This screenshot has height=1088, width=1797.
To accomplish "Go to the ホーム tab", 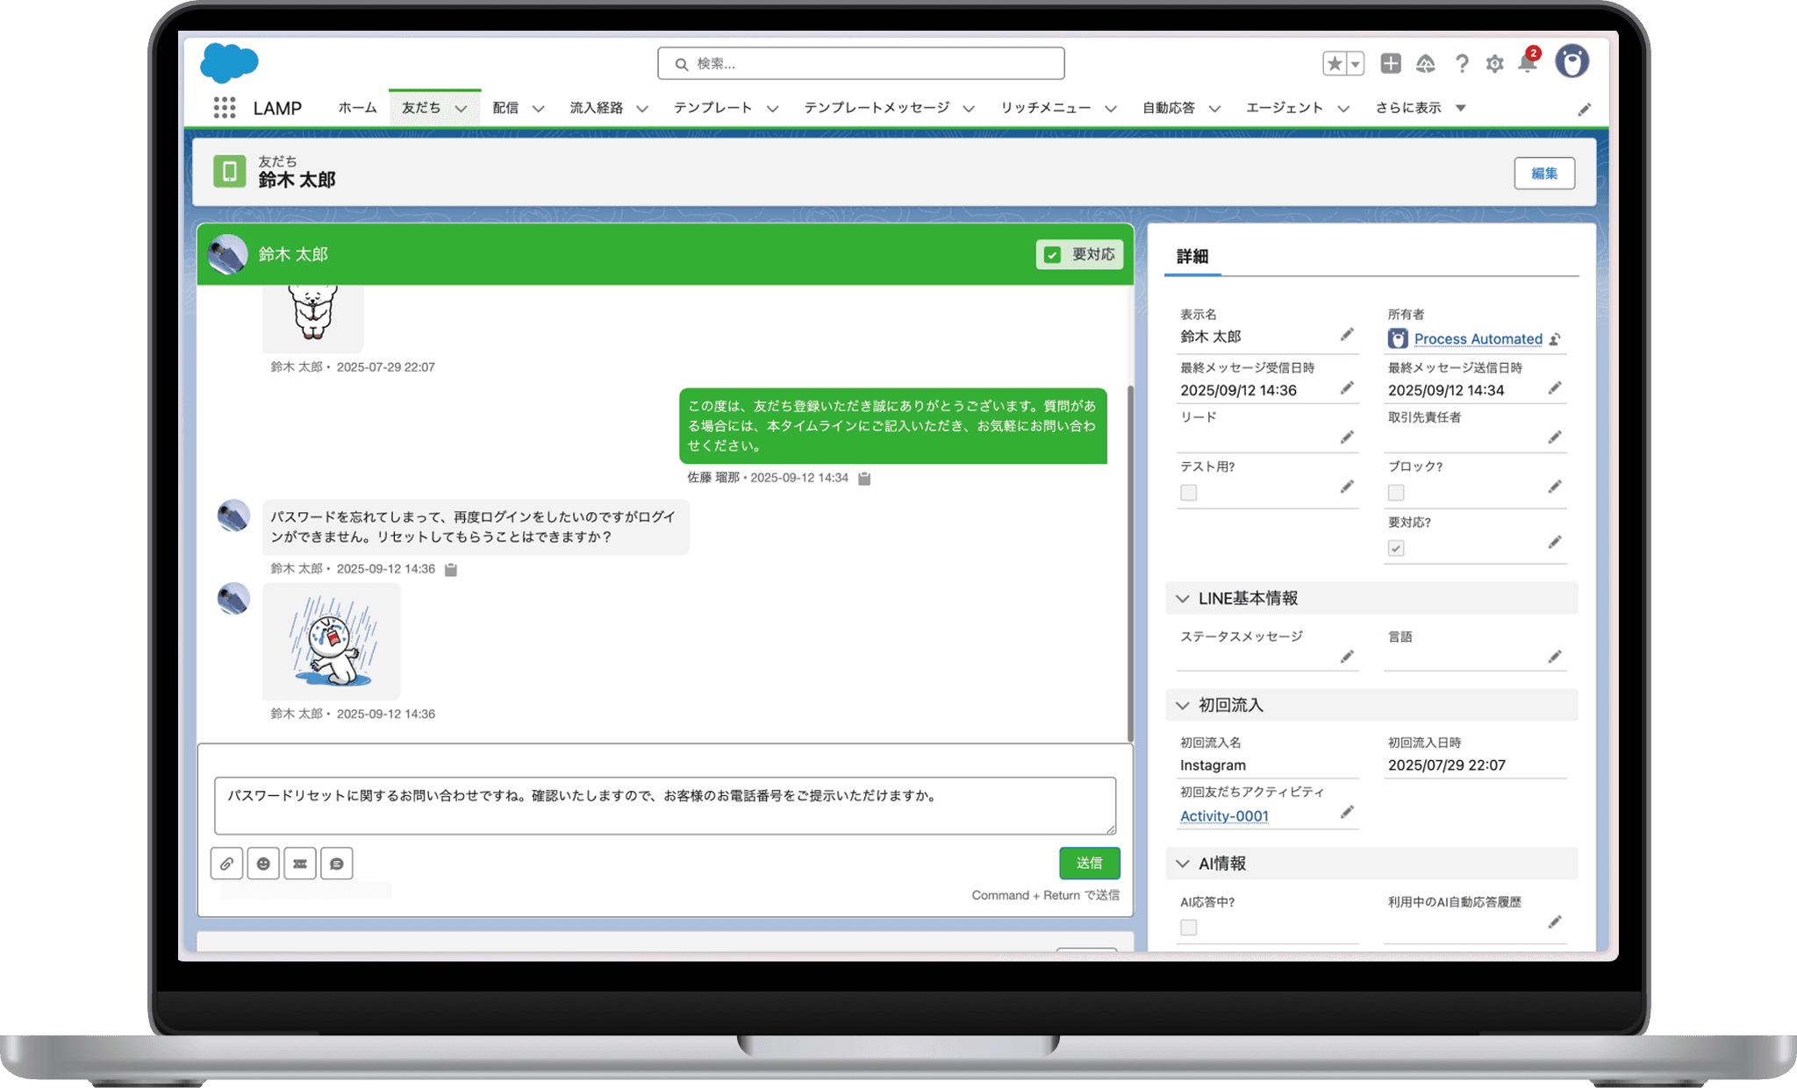I will point(357,108).
